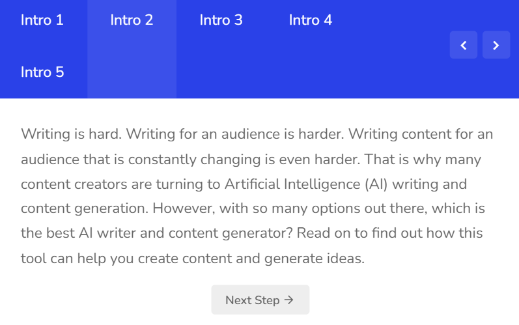
Task: Click the words "constantly changing"
Action: tap(194, 160)
